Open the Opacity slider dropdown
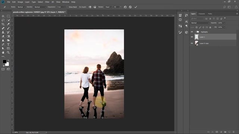 (224, 23)
